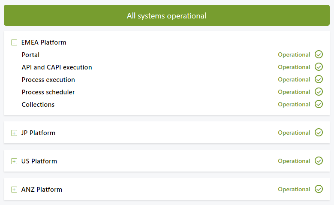Click the Process execution Operational status text

pos(294,80)
